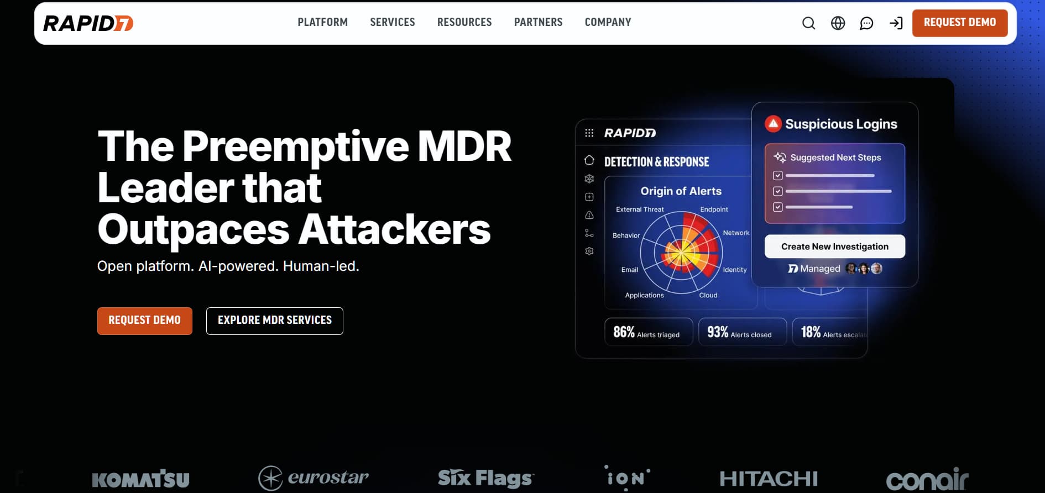Screen dimensions: 1045x493
Task: Open the COMPANY menu
Action: (x=608, y=22)
